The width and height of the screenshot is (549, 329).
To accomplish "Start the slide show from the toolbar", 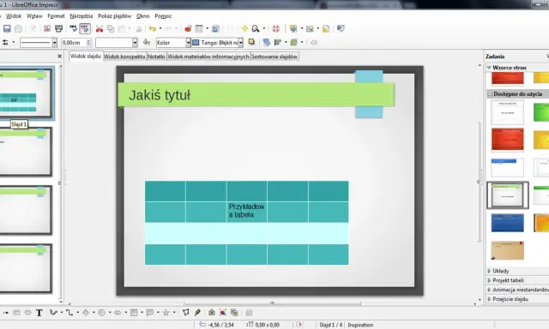I will (x=341, y=28).
